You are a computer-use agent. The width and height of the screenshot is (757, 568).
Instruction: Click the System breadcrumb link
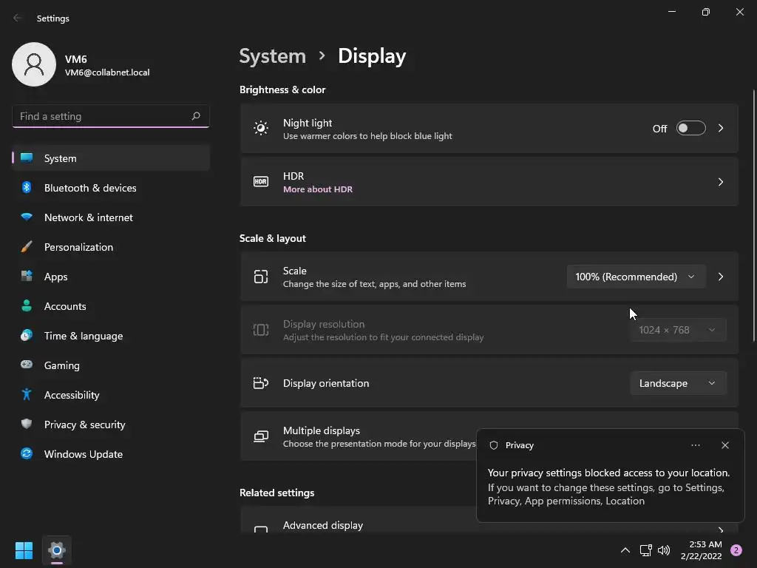coord(272,56)
